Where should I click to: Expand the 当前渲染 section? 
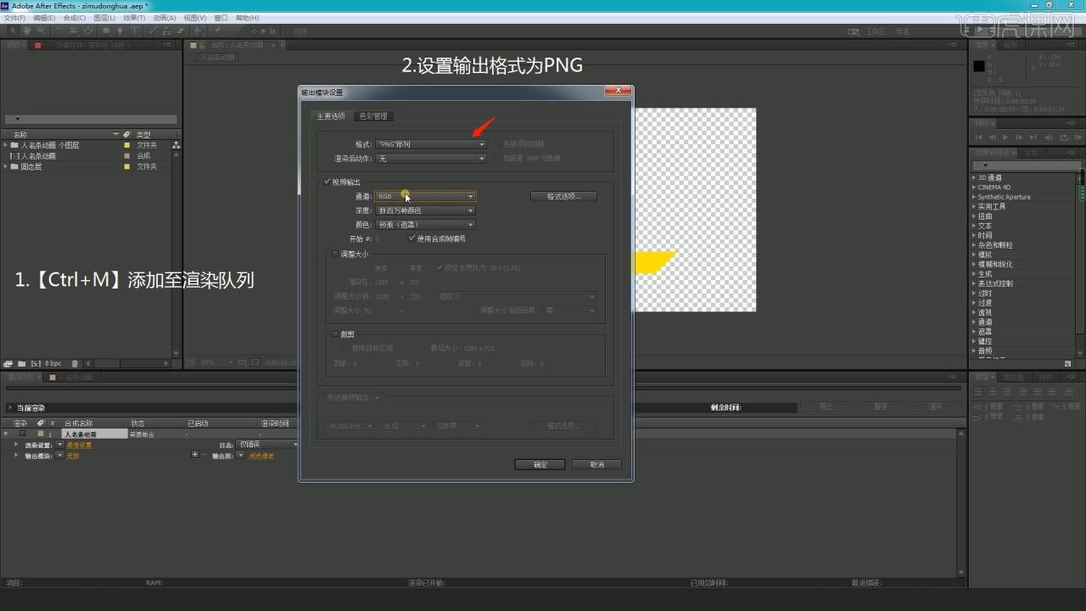[10, 407]
